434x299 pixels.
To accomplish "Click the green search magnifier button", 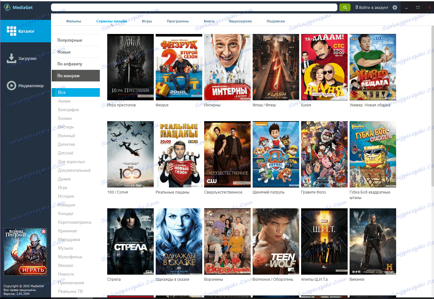I will pos(345,7).
